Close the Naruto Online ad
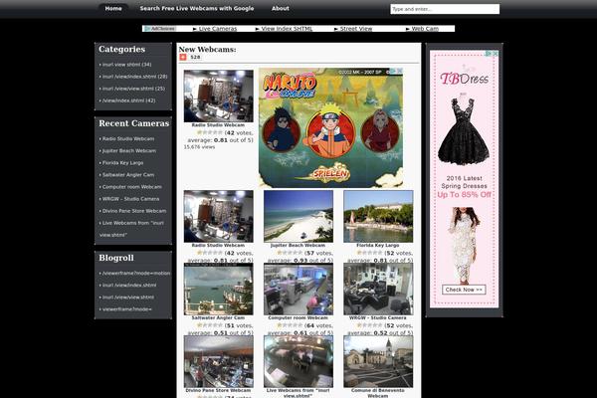The image size is (597, 398). [399, 71]
